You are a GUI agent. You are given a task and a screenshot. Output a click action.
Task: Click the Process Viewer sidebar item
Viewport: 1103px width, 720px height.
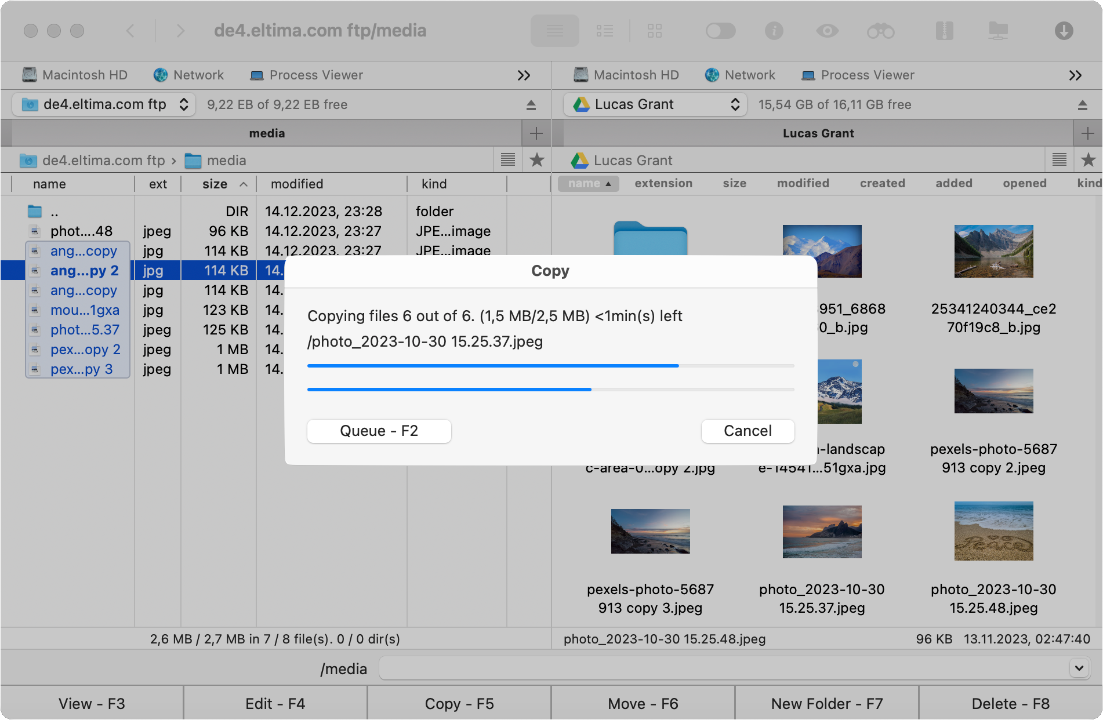(x=306, y=75)
